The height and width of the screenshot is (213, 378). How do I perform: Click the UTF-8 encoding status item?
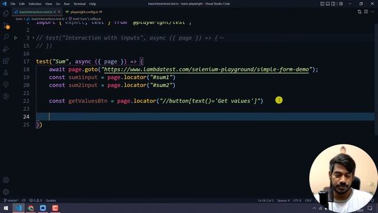[x=297, y=201]
